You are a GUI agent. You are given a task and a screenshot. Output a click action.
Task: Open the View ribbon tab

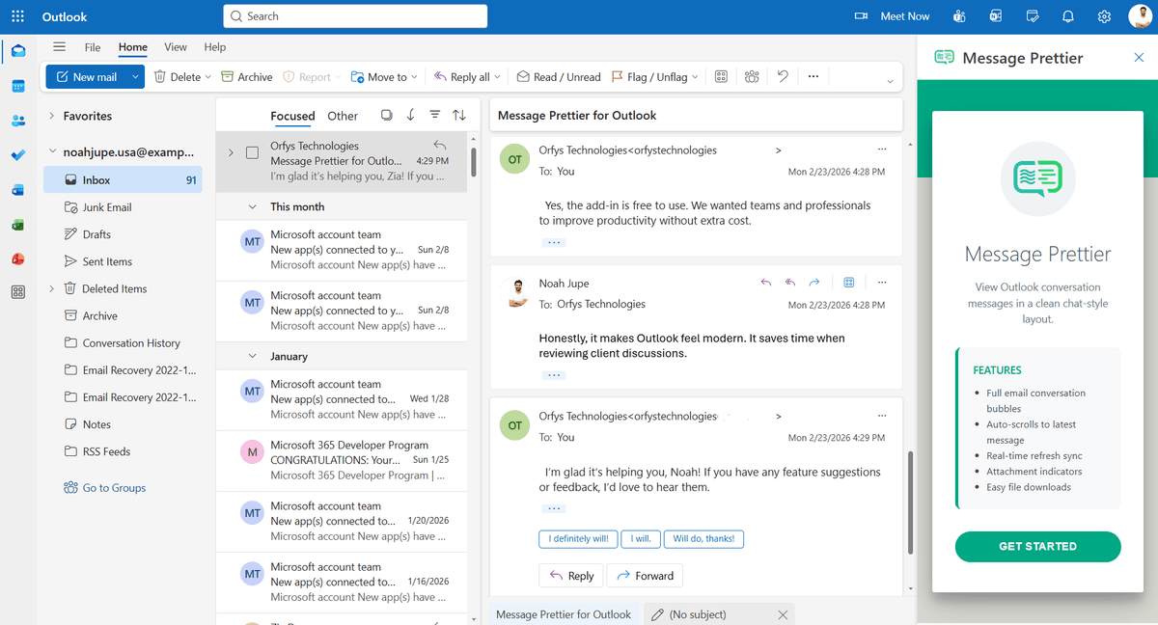[x=176, y=46]
